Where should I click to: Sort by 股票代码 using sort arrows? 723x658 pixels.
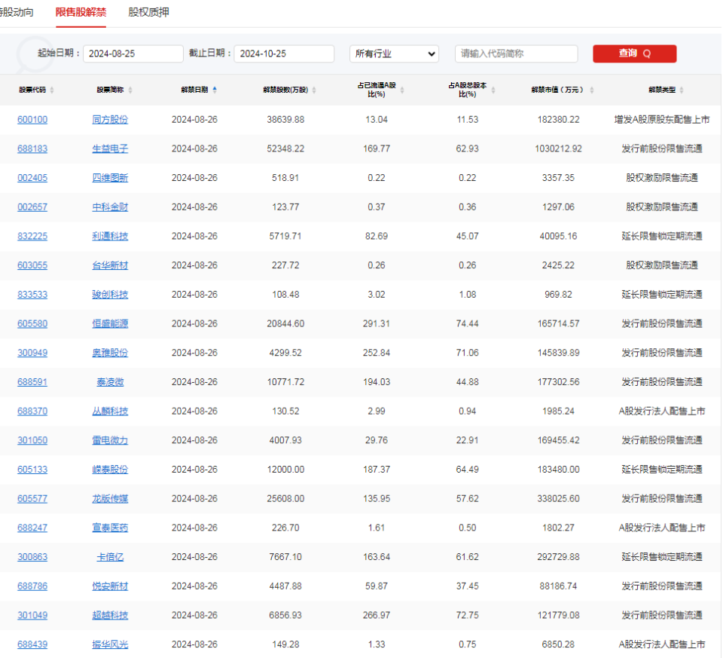[51, 90]
